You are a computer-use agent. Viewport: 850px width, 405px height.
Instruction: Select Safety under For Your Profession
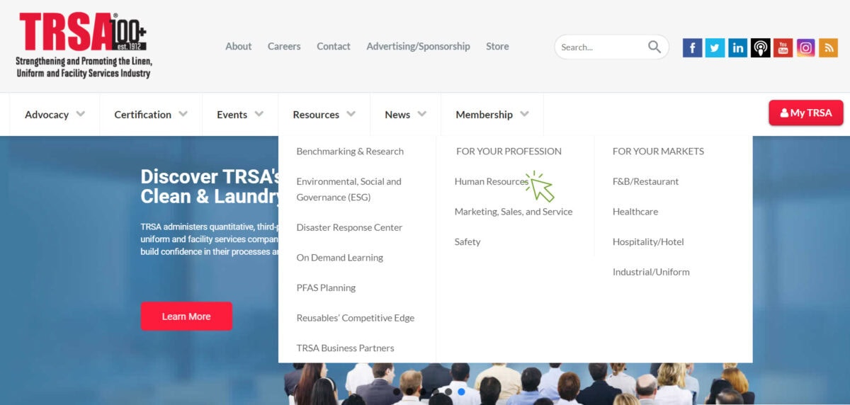[467, 242]
